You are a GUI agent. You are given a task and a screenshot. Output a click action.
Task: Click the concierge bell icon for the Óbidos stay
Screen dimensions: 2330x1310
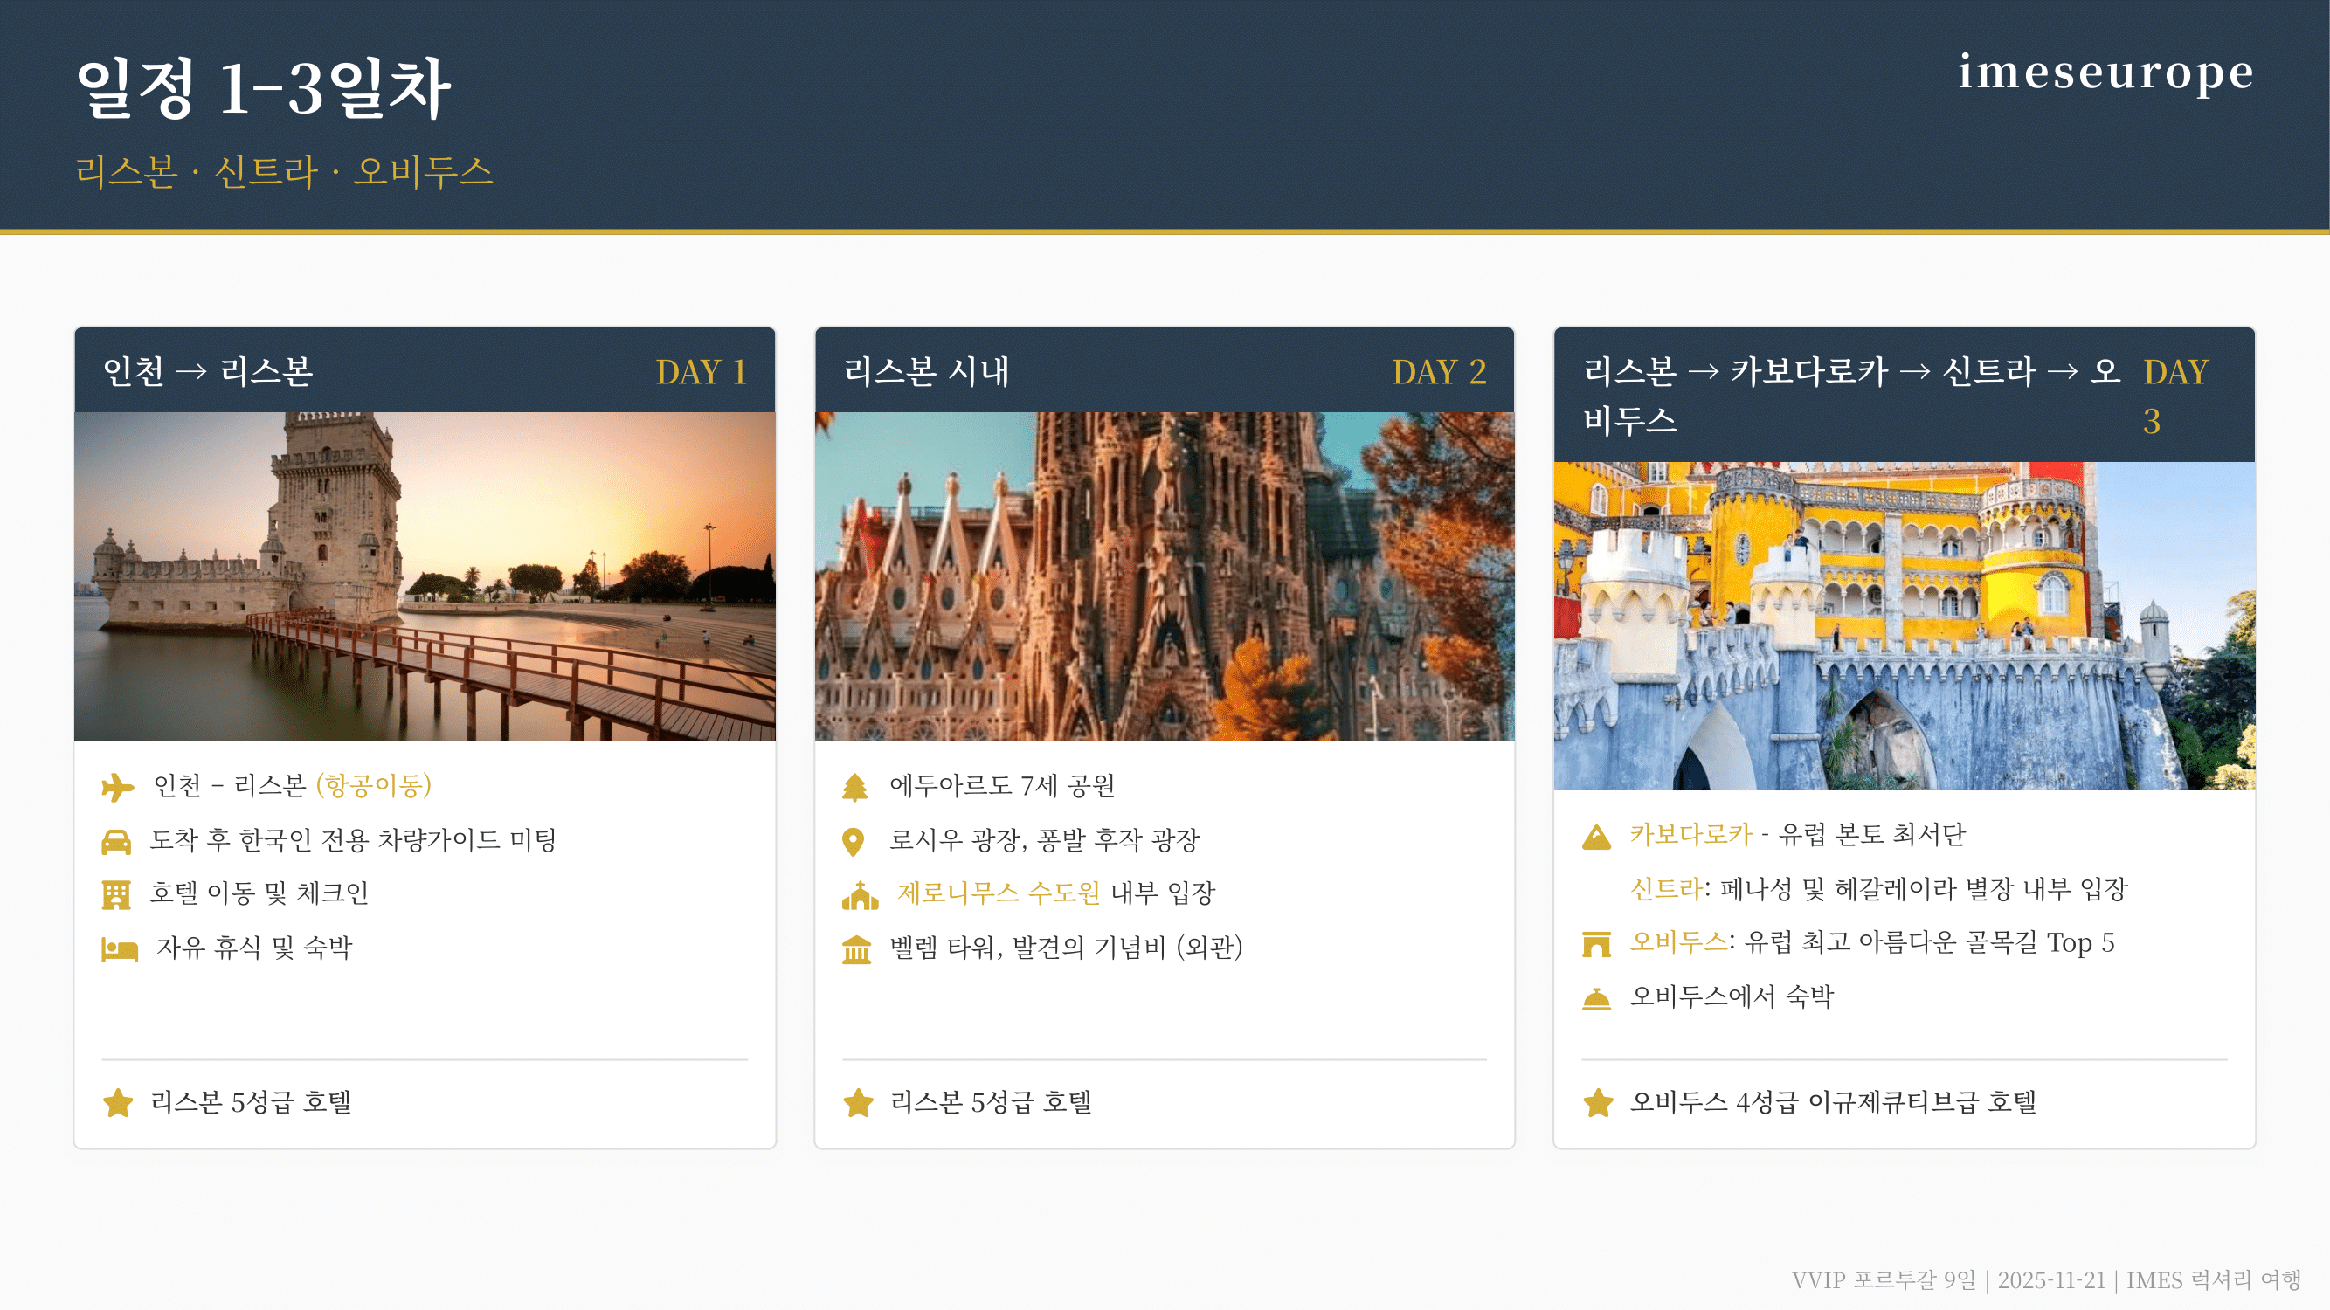point(1596,998)
